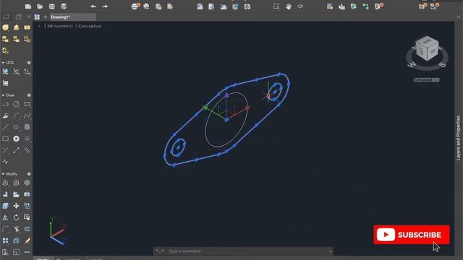463x260 pixels.
Task: Click the W direction on the ViewCube compass
Action: click(x=412, y=64)
